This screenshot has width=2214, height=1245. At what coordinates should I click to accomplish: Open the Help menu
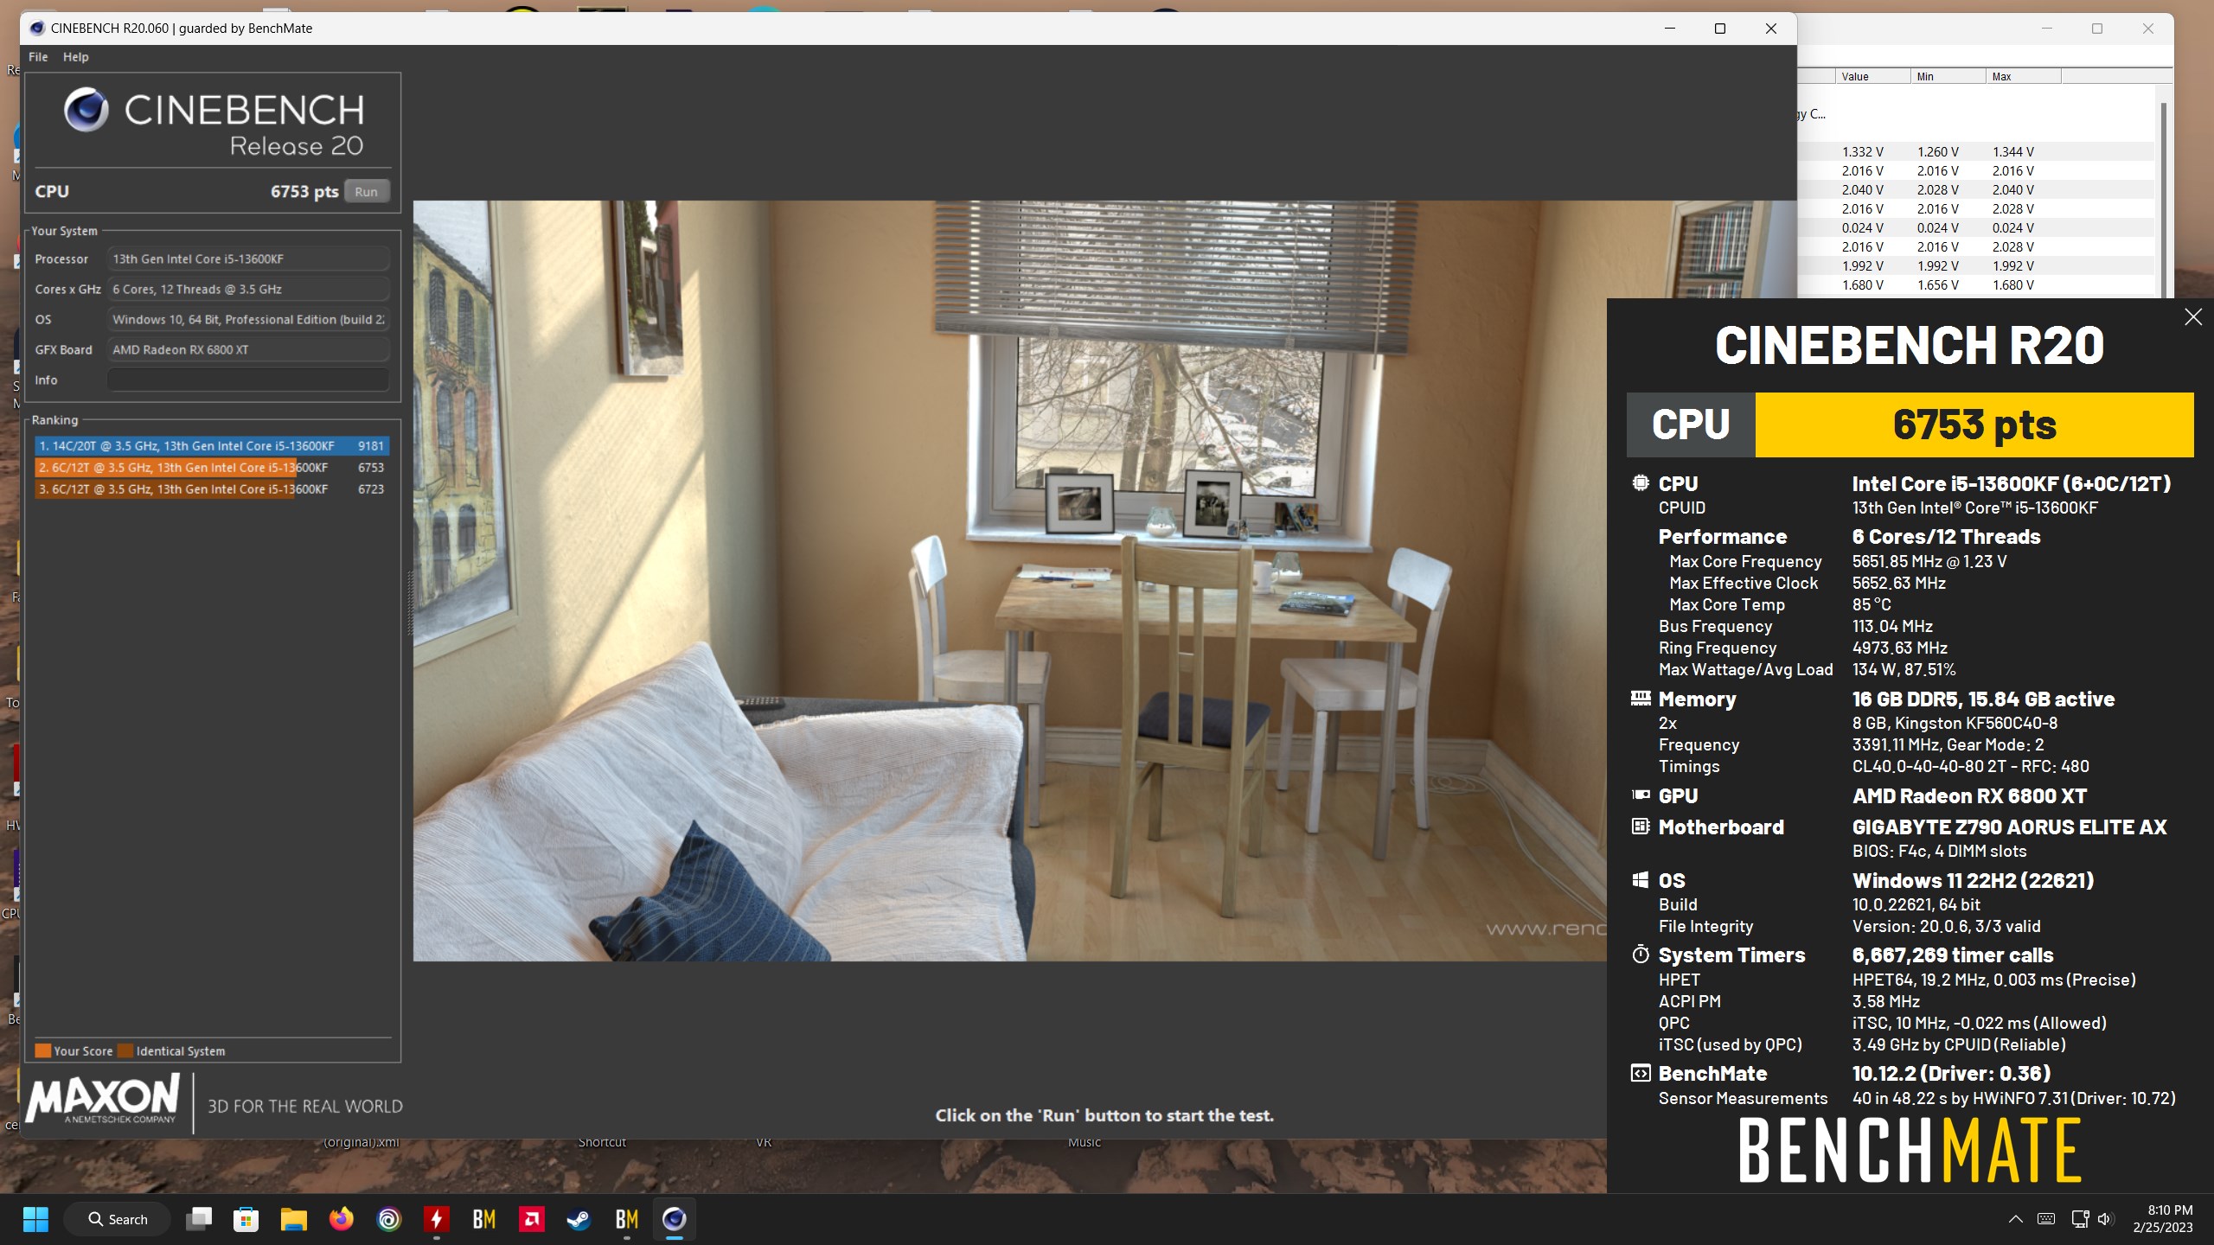click(x=75, y=57)
